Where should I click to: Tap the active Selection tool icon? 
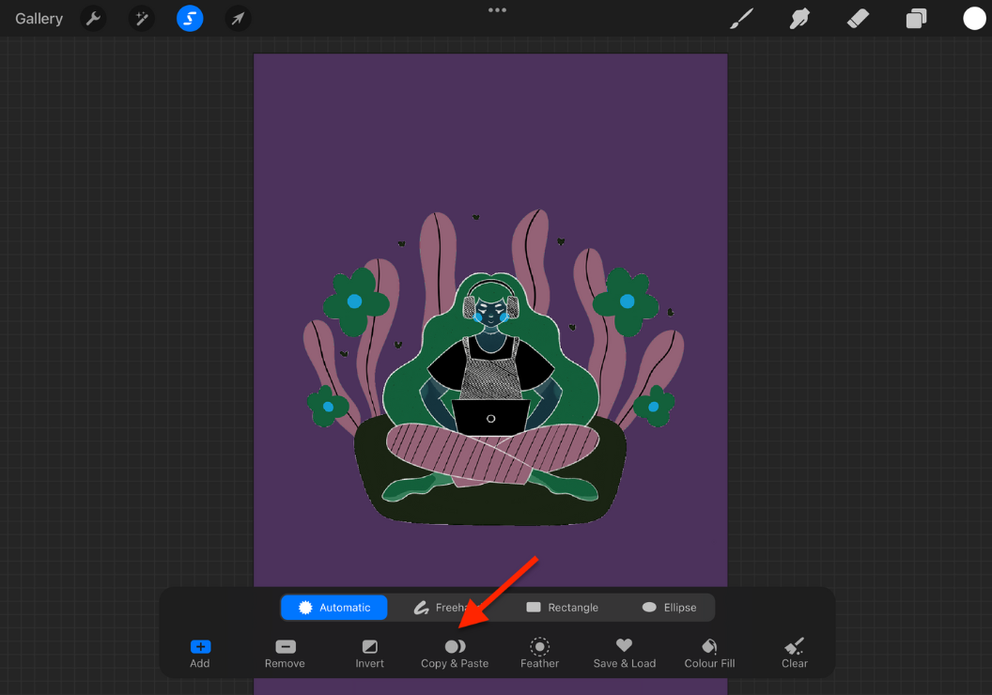click(190, 19)
